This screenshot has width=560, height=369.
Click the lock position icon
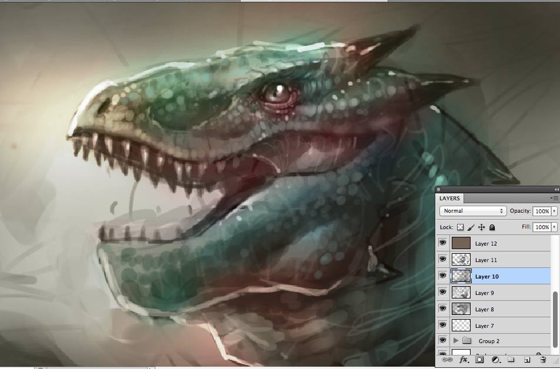click(481, 227)
